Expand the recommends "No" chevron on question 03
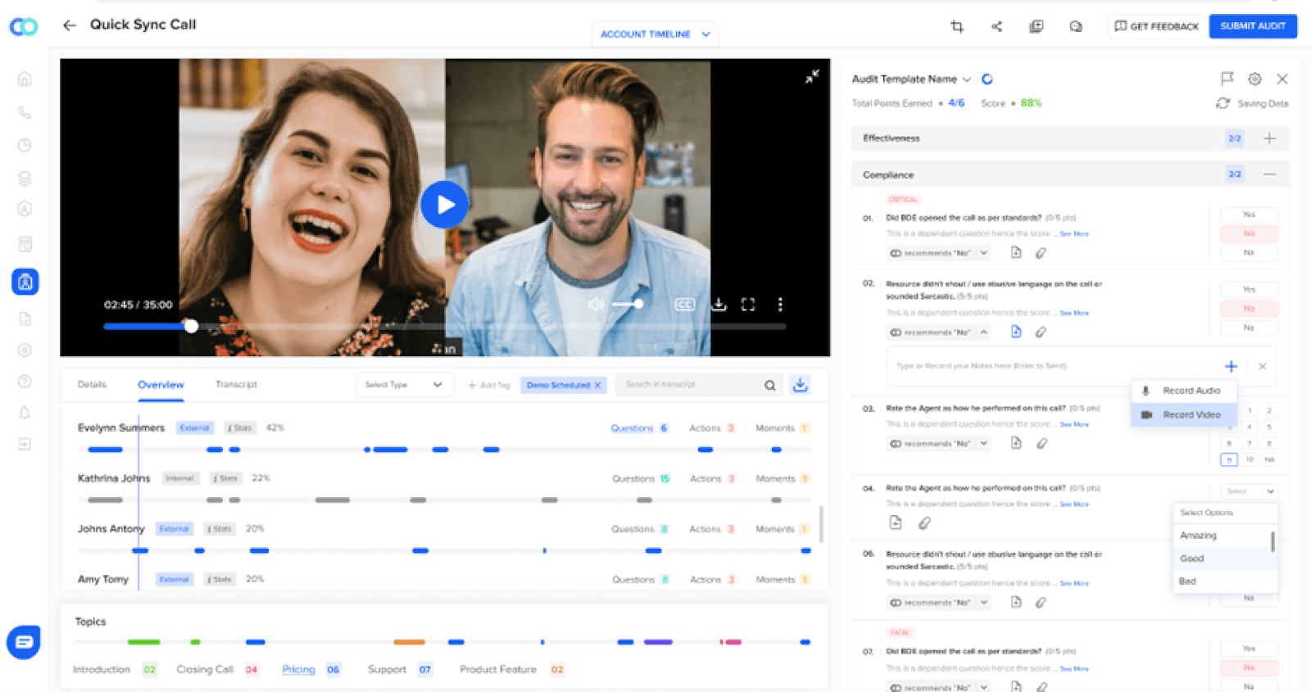The height and width of the screenshot is (692, 1311). [984, 443]
